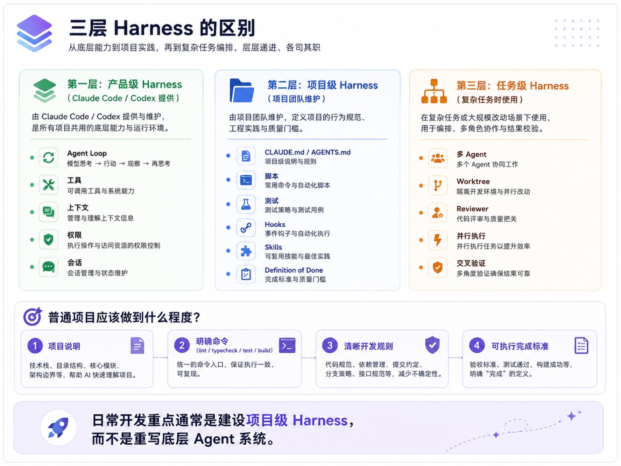621x466 pixels.
Task: Click the rocket icon in bottom banner
Action: tap(59, 428)
